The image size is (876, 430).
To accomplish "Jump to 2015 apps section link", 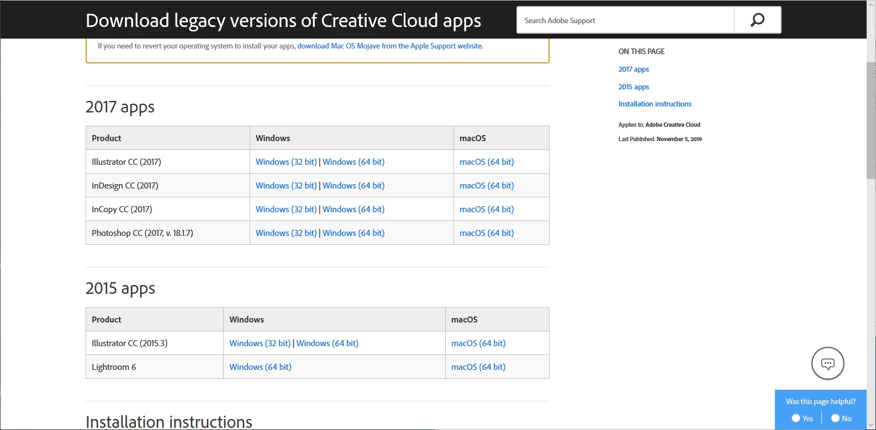I will (x=634, y=87).
